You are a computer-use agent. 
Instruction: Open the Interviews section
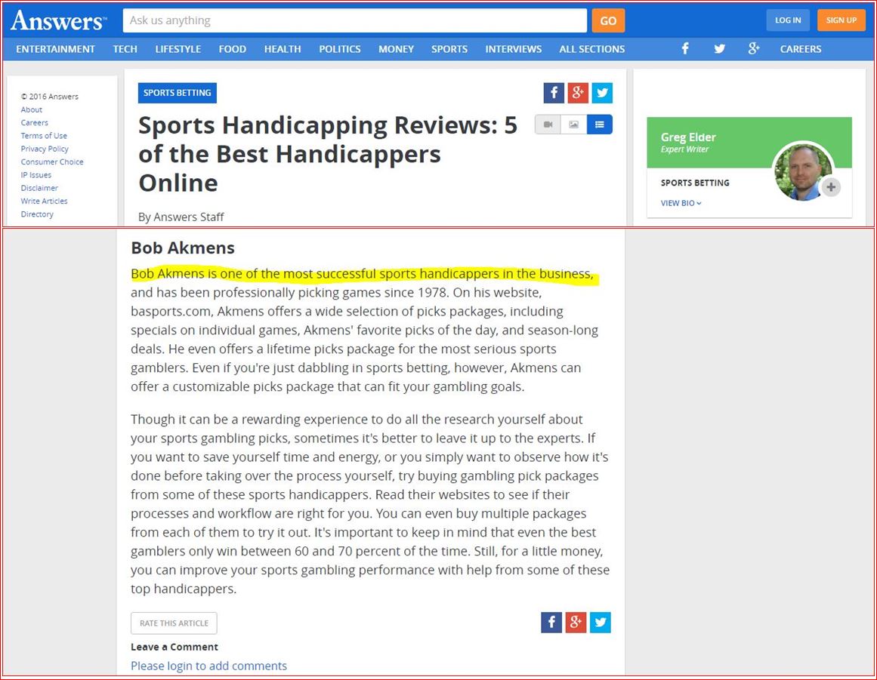[514, 49]
